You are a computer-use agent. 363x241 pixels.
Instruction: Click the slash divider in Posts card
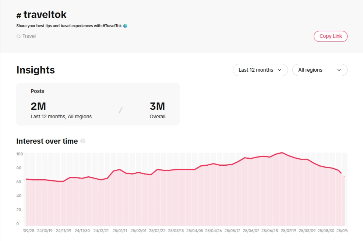click(120, 110)
